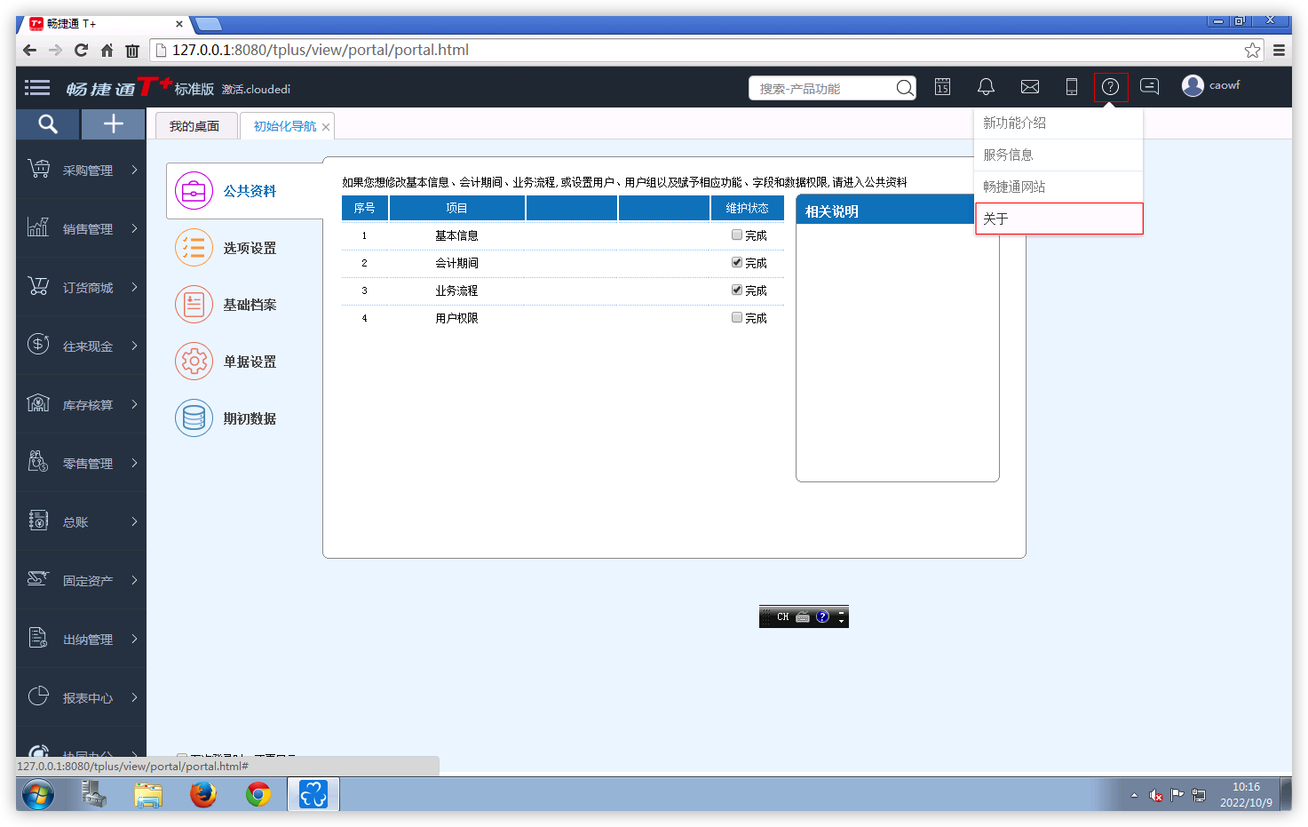The height and width of the screenshot is (827, 1308).
Task: Switch to 我的桌面 tab
Action: [x=194, y=126]
